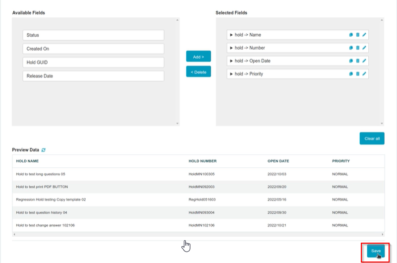Click the Selected Fields heading
The image size is (397, 263).
click(x=231, y=13)
